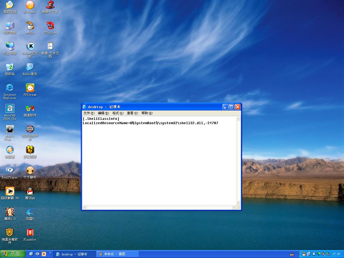This screenshot has width=344, height=258.
Task: Select the 回收站 recycle bin icon
Action: pos(10,69)
